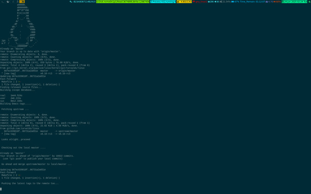Click the network download speed 28K indicator
Image resolution: width=311 pixels, height=194 pixels.
pyautogui.click(x=210, y=2)
